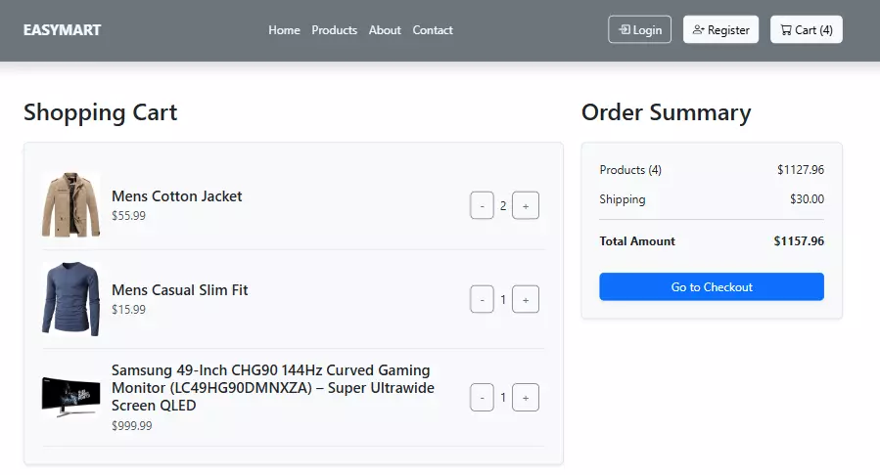Image resolution: width=880 pixels, height=475 pixels.
Task: Click the Mens Cotton Jacket title
Action: [176, 196]
